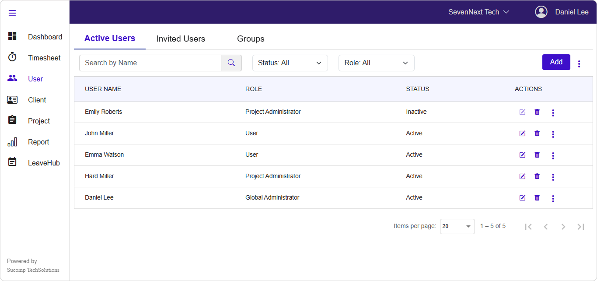Navigate to LeaveHub in sidebar

click(43, 163)
